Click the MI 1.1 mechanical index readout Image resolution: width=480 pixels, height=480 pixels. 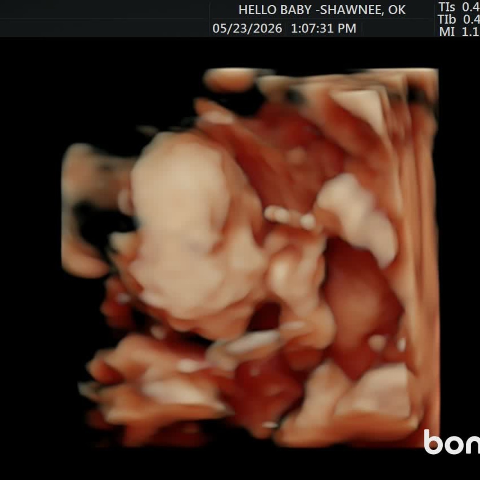point(459,32)
